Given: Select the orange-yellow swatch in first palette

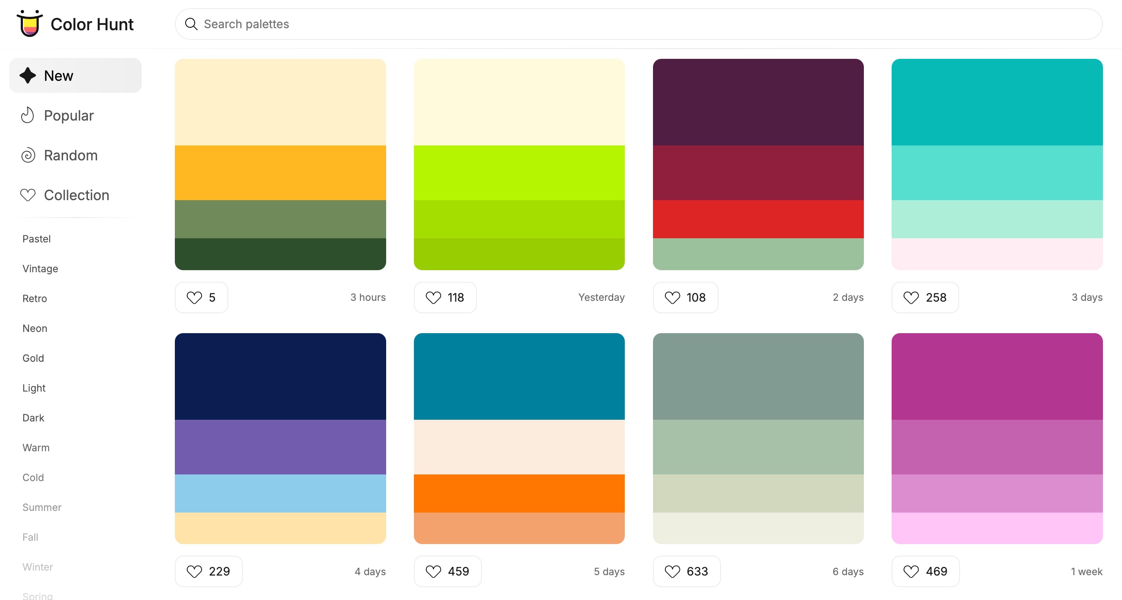Looking at the screenshot, I should pyautogui.click(x=280, y=172).
